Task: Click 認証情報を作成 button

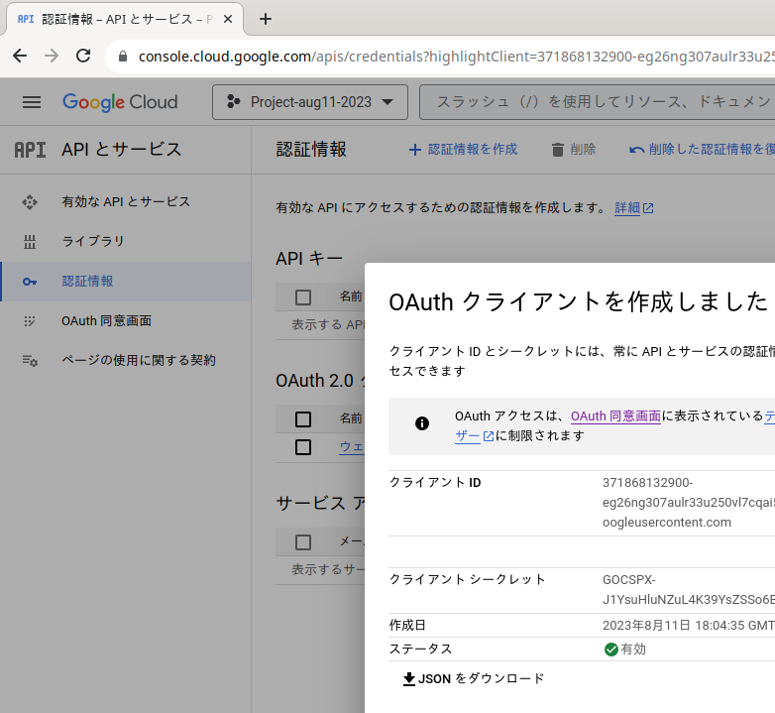Action: pyautogui.click(x=463, y=150)
